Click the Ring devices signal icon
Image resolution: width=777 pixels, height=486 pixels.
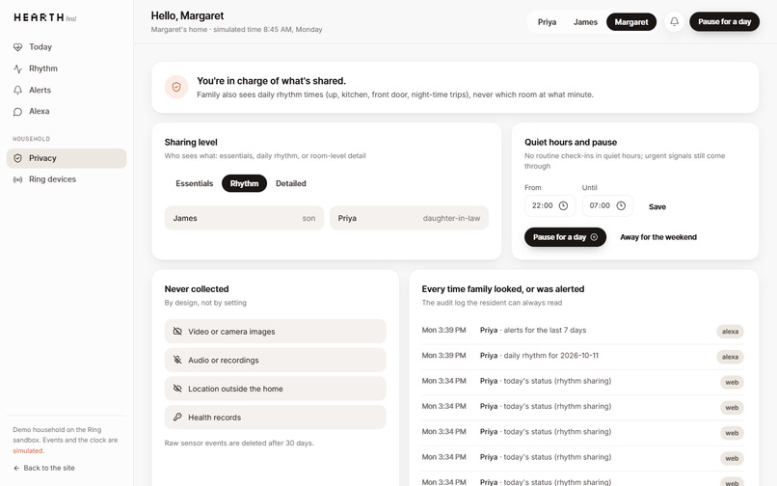18,179
